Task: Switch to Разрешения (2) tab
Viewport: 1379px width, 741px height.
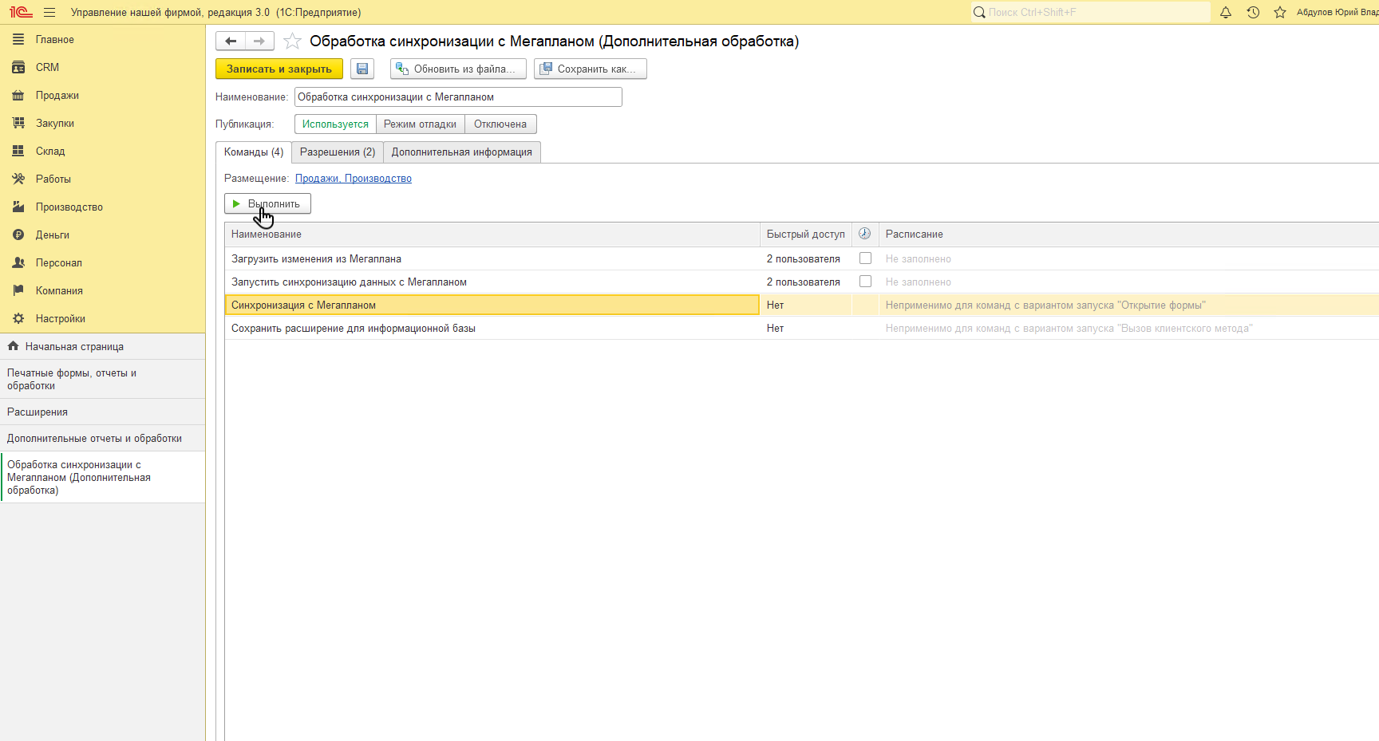Action: coord(338,152)
